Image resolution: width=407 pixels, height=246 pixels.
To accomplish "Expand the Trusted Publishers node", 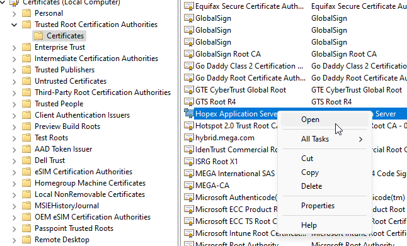I will [x=14, y=70].
